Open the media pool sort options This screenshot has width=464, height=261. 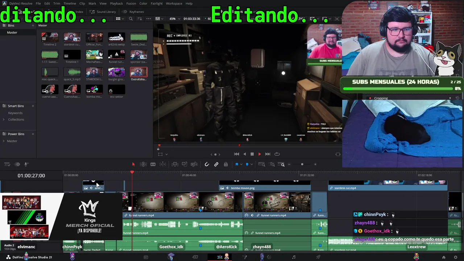140,19
